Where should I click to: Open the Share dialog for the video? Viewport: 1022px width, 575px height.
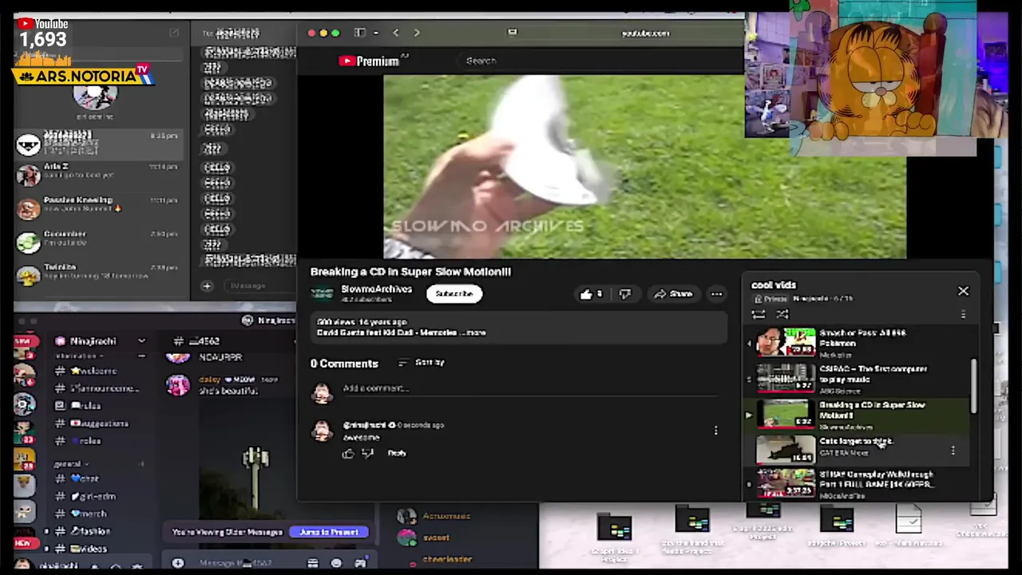[x=673, y=294]
